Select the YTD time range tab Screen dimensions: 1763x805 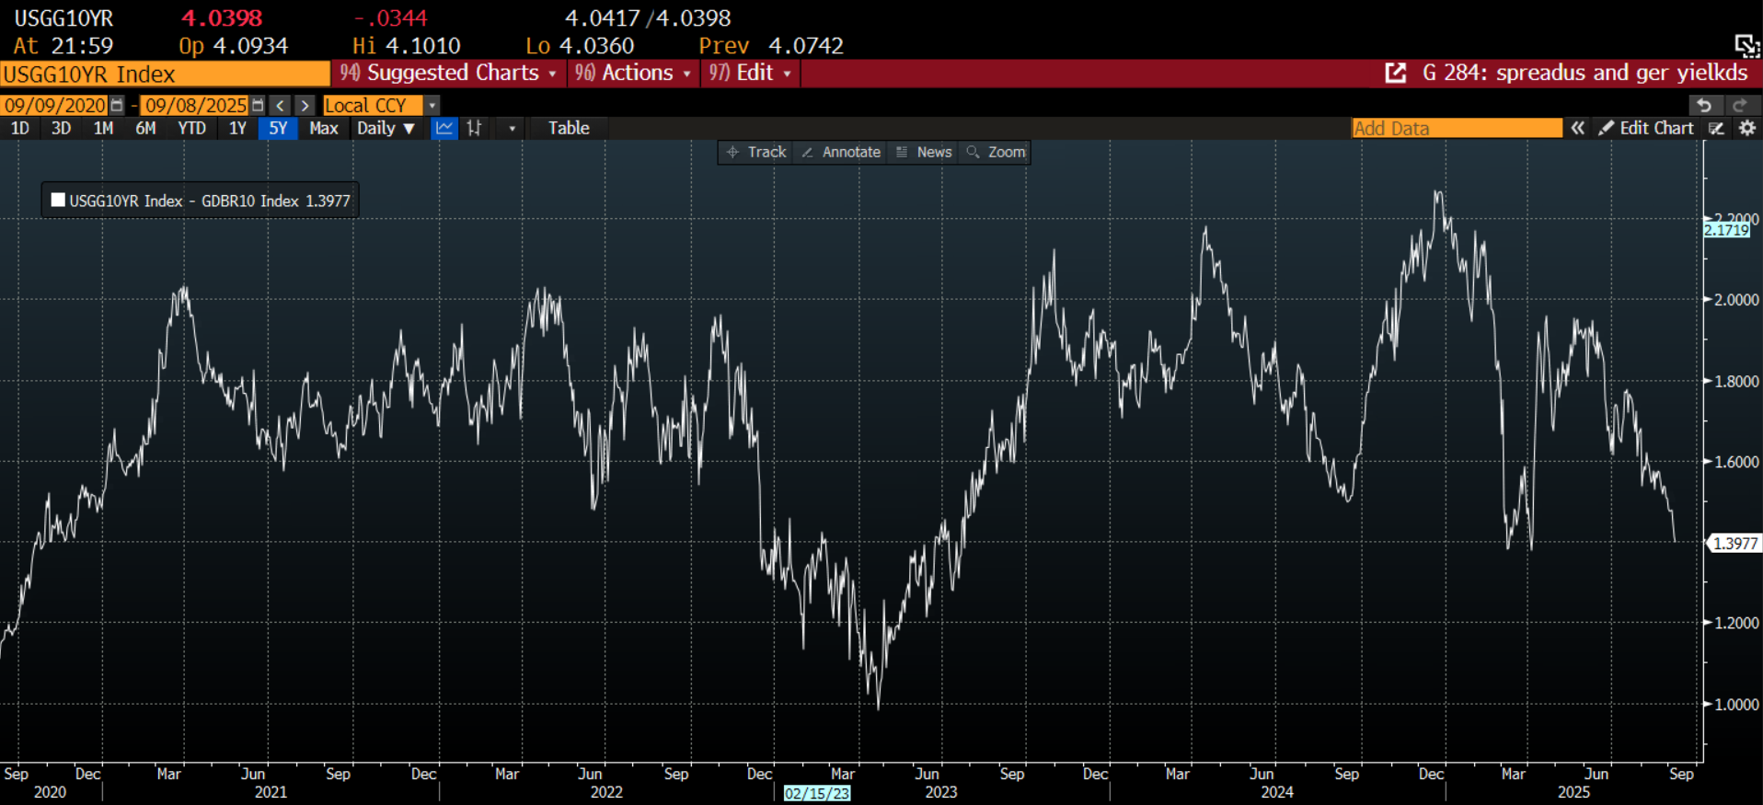pyautogui.click(x=191, y=128)
